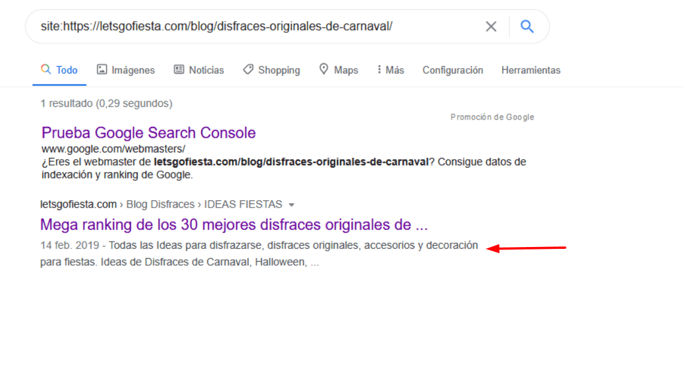Expand the dropdown arrow after IDEAS FIESTAS
The height and width of the screenshot is (366, 683).
point(291,205)
